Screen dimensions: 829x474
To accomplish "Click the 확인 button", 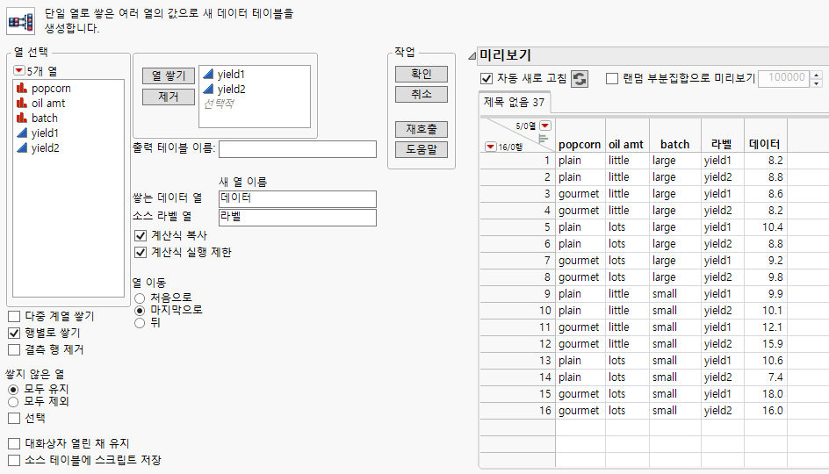I will 422,74.
